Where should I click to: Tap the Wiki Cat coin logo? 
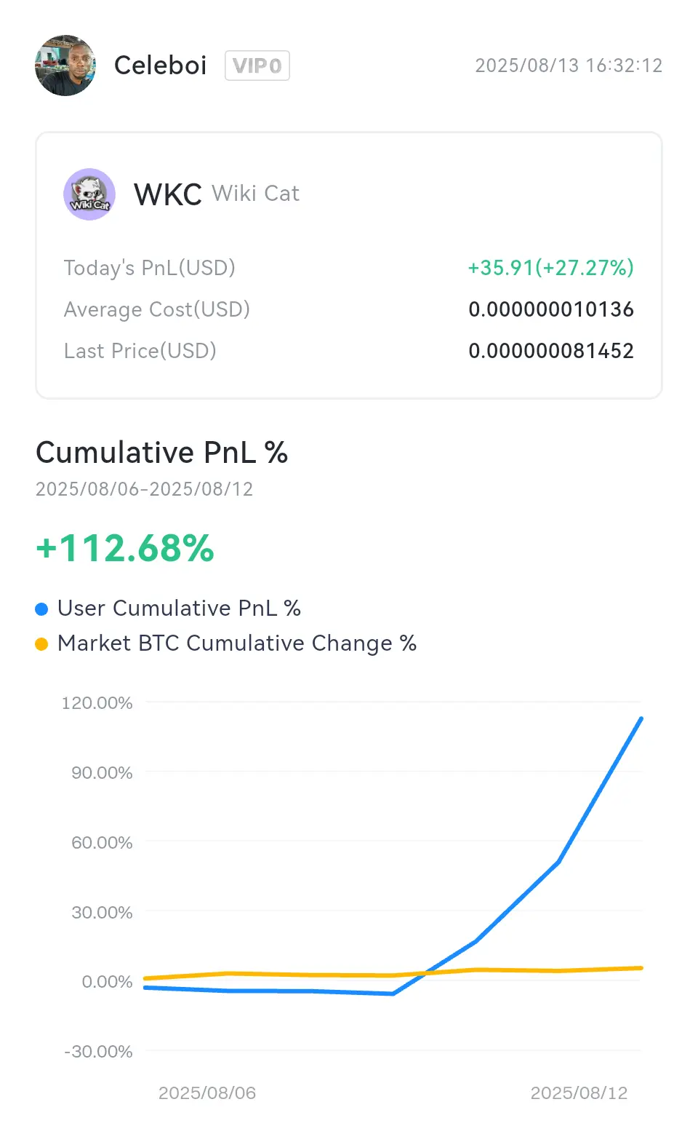coord(89,194)
